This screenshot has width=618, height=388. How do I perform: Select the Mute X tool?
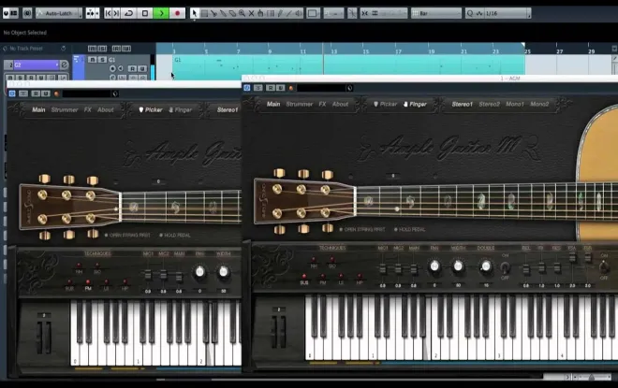[251, 13]
